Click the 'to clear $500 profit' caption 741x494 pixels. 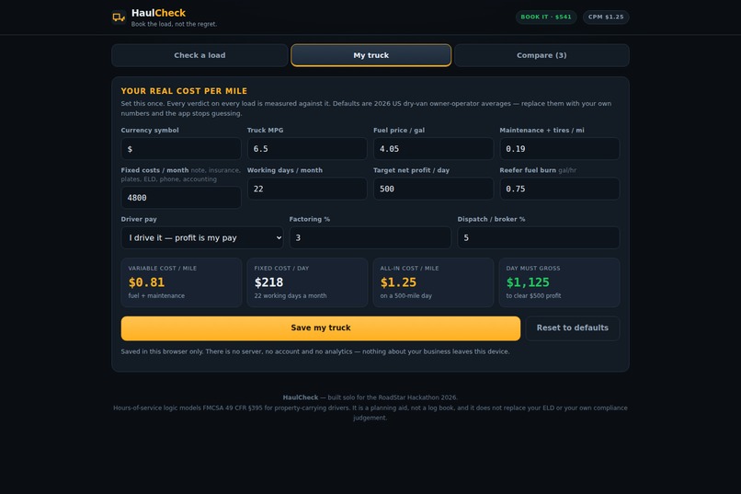coord(533,296)
